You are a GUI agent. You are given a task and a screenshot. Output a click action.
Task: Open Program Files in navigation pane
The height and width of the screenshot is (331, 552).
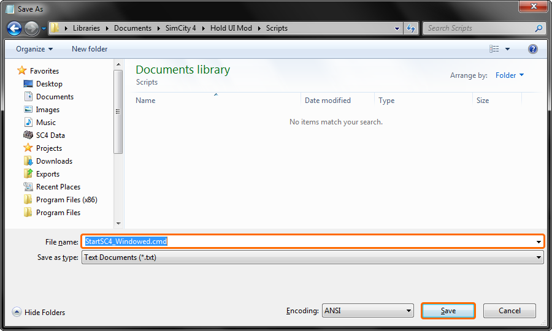[x=58, y=213]
